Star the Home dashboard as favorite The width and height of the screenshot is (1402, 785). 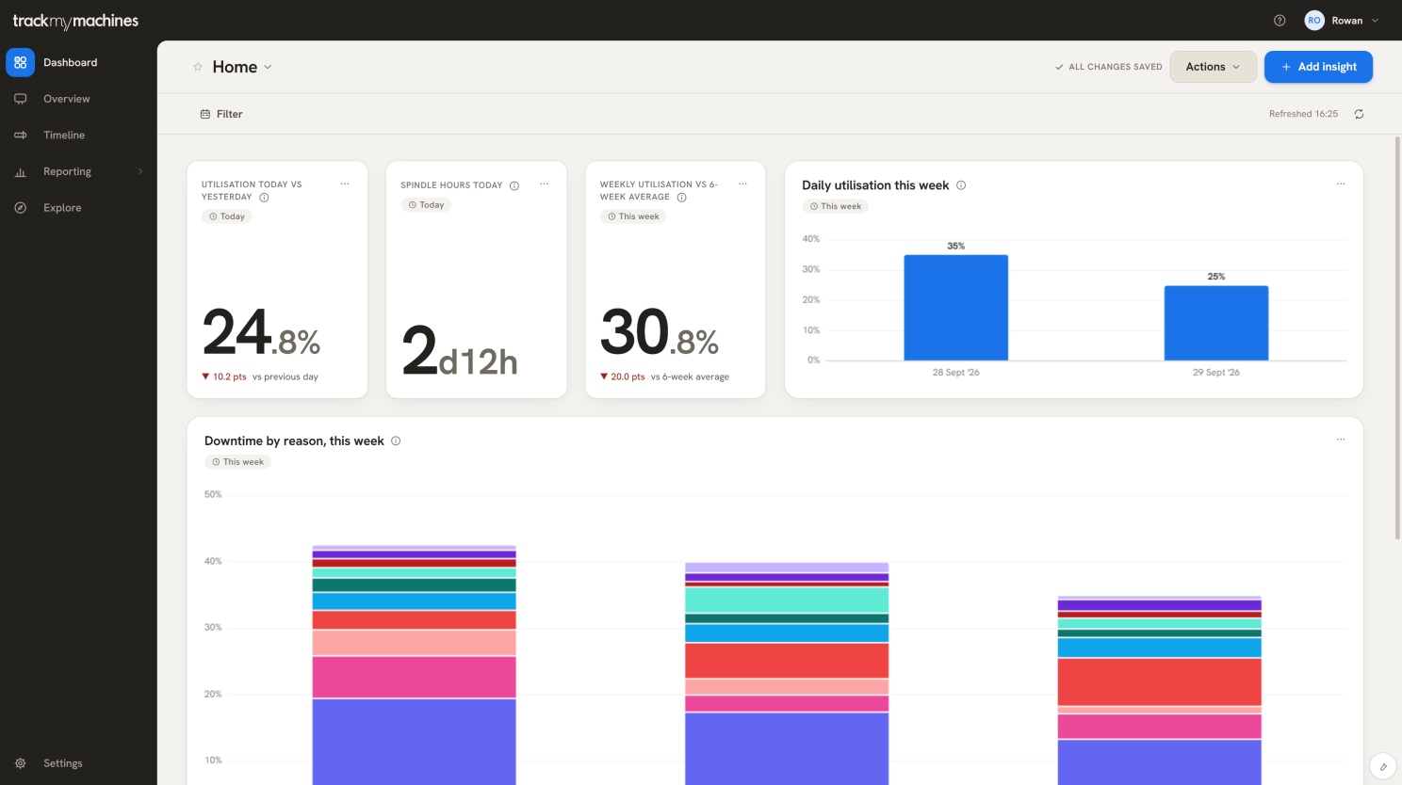(198, 67)
